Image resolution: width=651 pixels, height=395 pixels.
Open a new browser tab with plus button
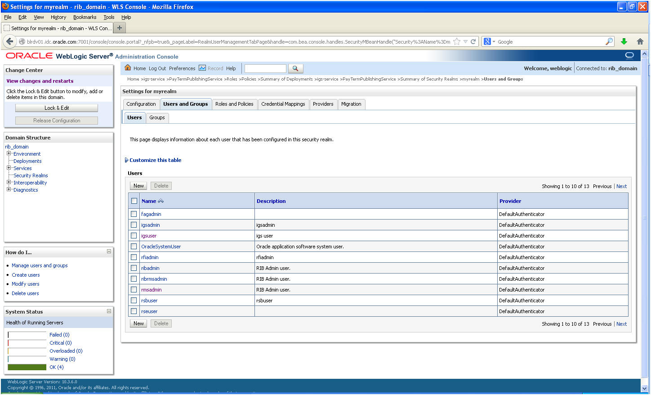120,28
